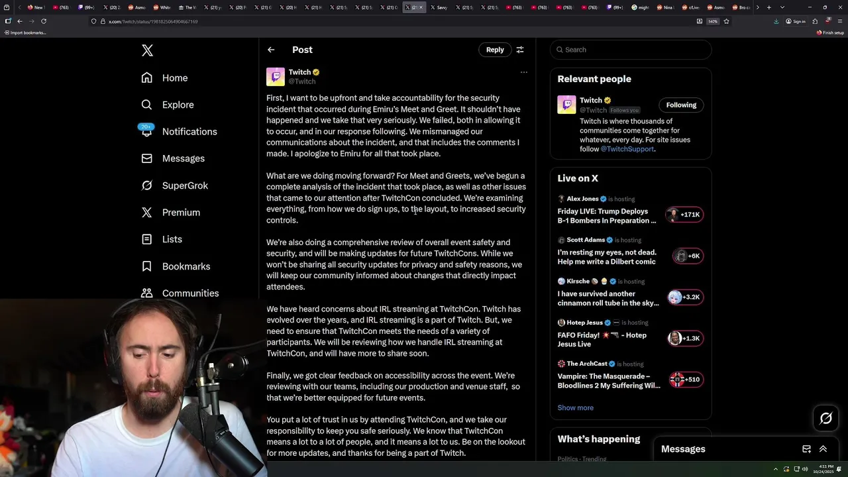Switch to YouTube (763) first tab
Viewport: 848px width, 477px height.
click(x=61, y=7)
